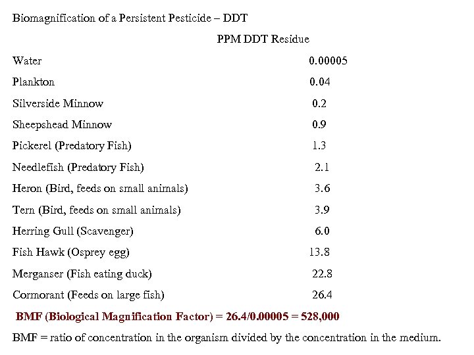Viewport: 474px width, 355px height.
Task: Click the PPM DDT Residue column header
Action: coord(263,39)
